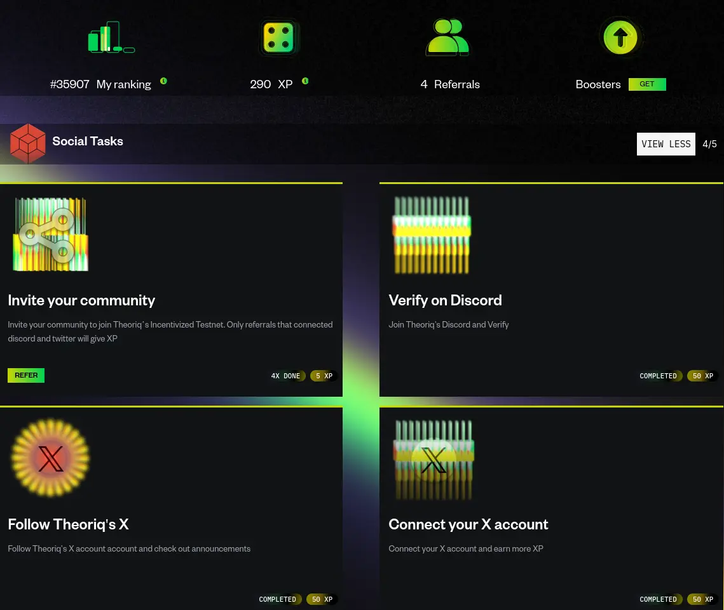Image resolution: width=724 pixels, height=610 pixels.
Task: Click the Verify on Discord card image
Action: click(x=432, y=235)
